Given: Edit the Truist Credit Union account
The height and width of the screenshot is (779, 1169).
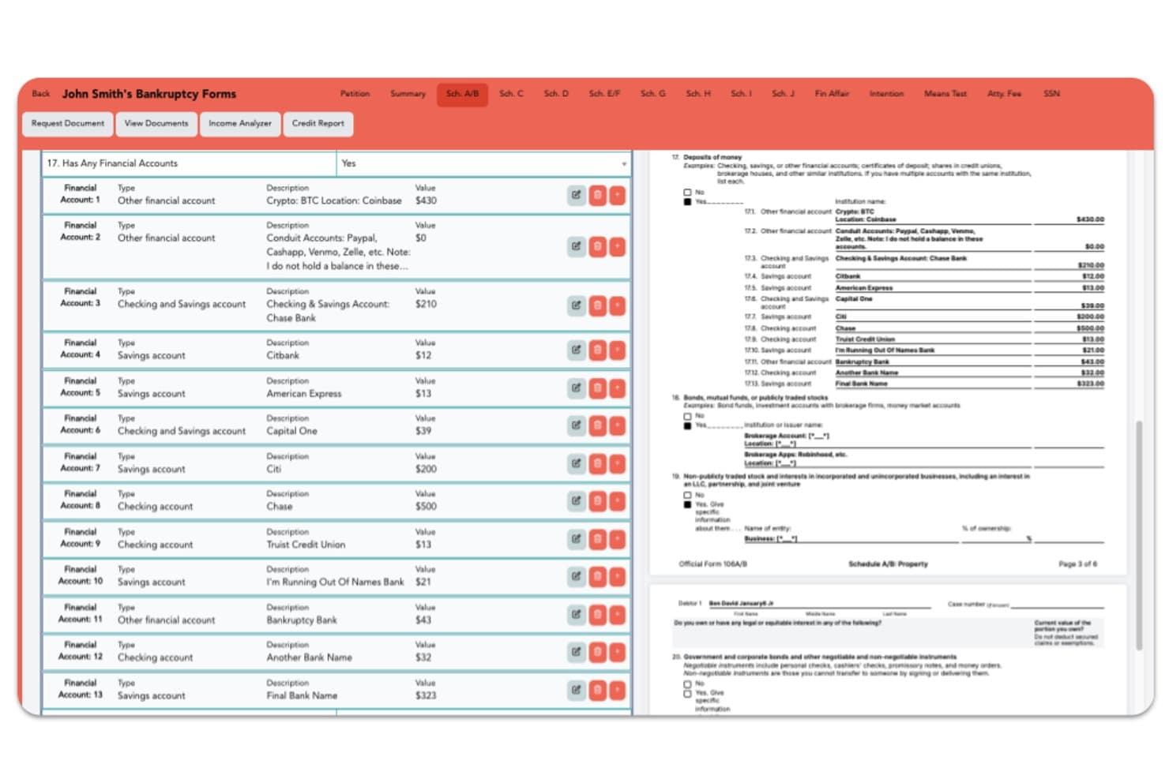Looking at the screenshot, I should click(x=577, y=539).
